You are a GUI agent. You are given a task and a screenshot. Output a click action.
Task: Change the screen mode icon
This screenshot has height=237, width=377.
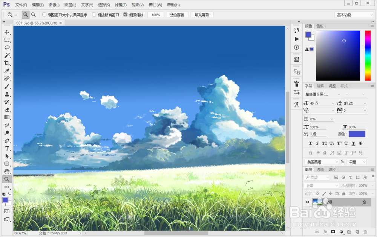7,219
